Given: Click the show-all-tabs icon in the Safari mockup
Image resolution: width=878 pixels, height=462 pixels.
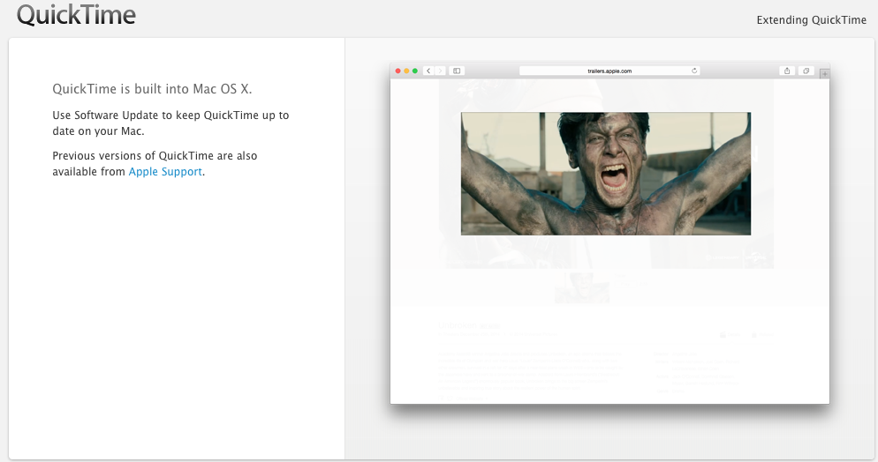Looking at the screenshot, I should tap(806, 71).
